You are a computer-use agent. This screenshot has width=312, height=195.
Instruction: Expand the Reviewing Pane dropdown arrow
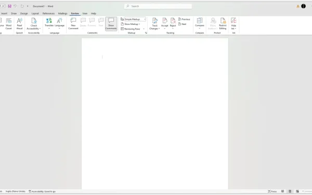point(144,29)
